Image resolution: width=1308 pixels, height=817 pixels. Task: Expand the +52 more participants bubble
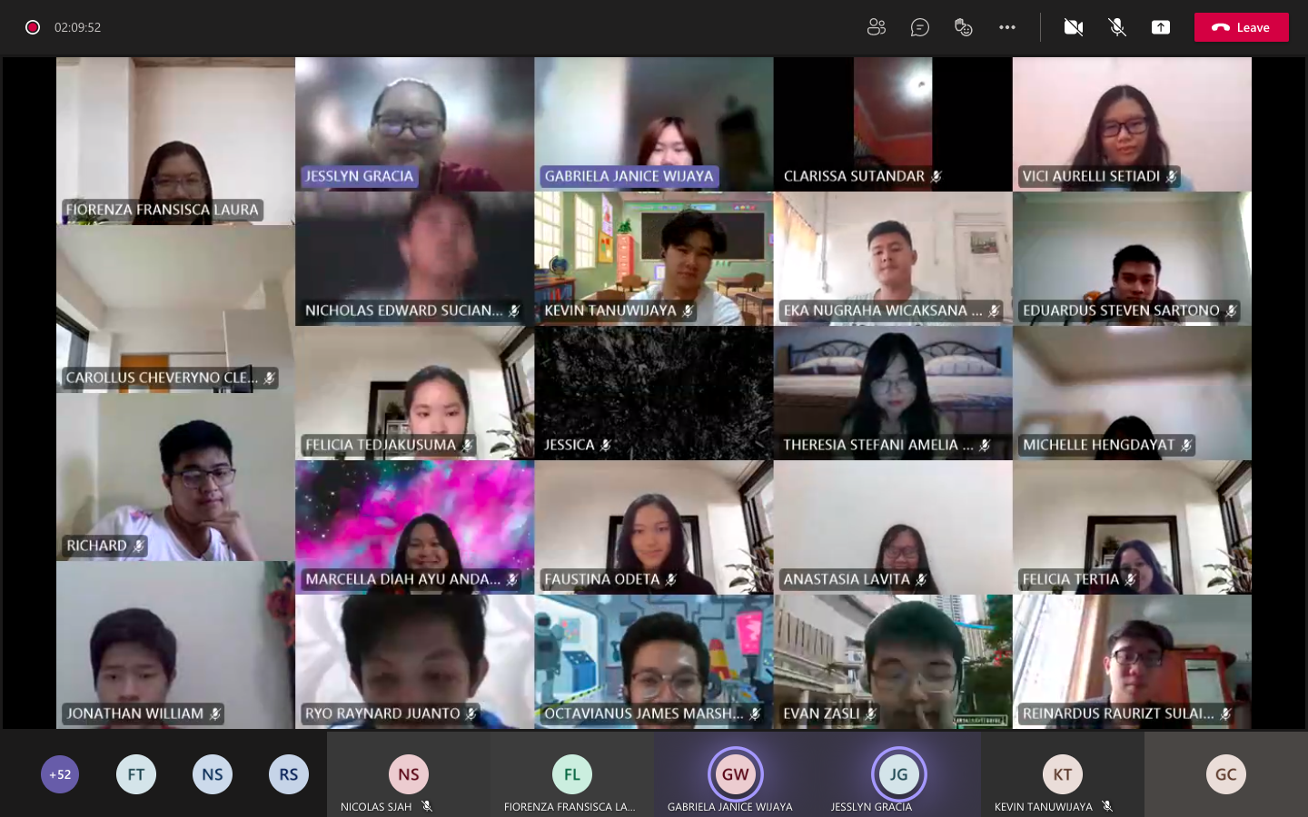[x=60, y=774]
